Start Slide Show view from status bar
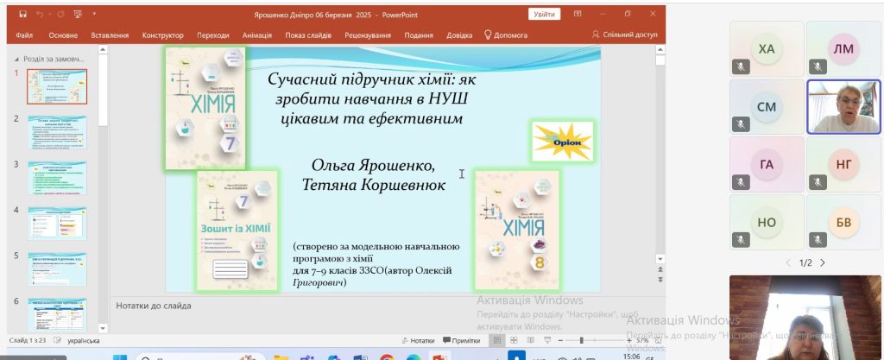This screenshot has width=884, height=360. 546,340
